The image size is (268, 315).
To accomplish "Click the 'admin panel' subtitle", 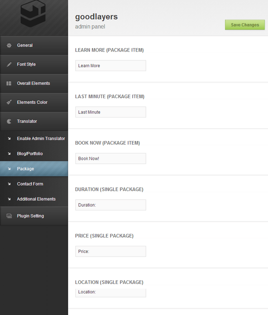I will click(x=90, y=27).
